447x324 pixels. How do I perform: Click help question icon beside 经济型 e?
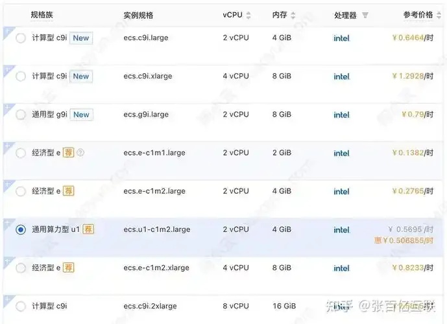80,153
